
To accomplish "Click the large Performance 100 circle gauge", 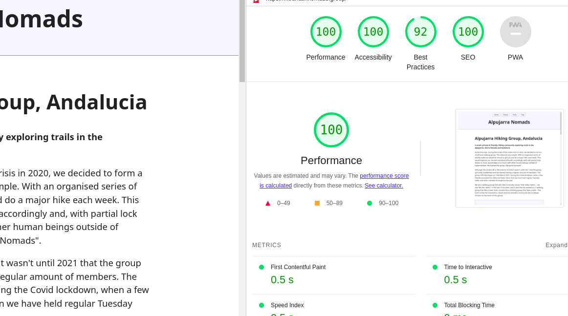I will pos(331,130).
